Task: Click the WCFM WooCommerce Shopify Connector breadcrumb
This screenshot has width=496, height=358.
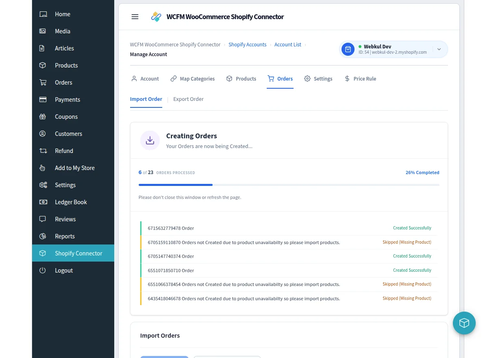Action: (x=175, y=45)
